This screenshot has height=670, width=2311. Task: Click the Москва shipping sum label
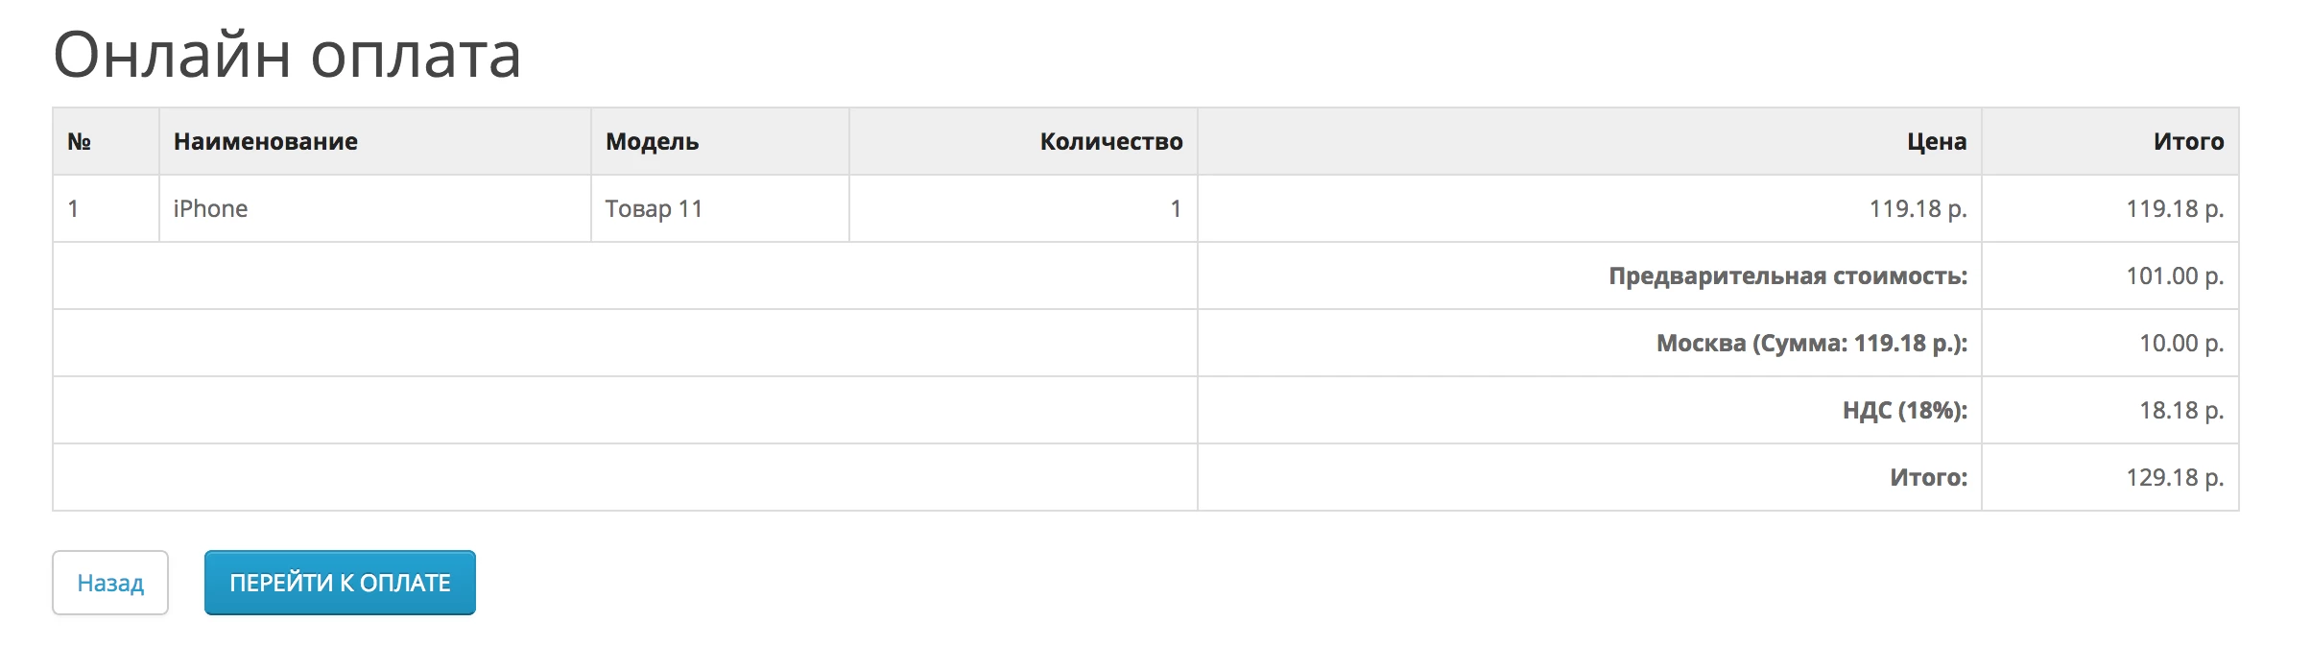coord(1812,344)
